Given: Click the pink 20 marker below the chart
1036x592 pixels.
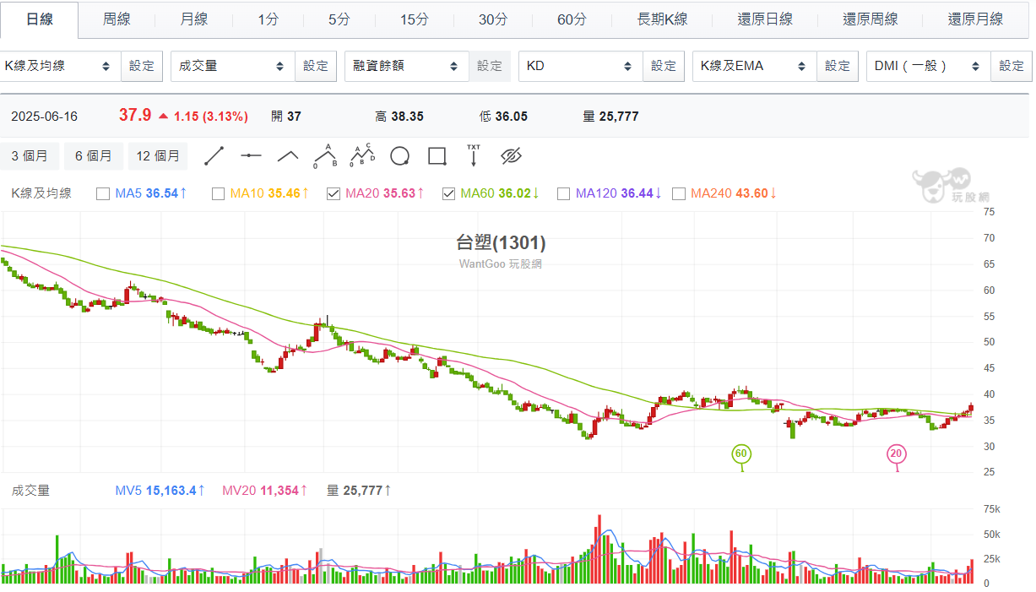Looking at the screenshot, I should click(x=897, y=454).
